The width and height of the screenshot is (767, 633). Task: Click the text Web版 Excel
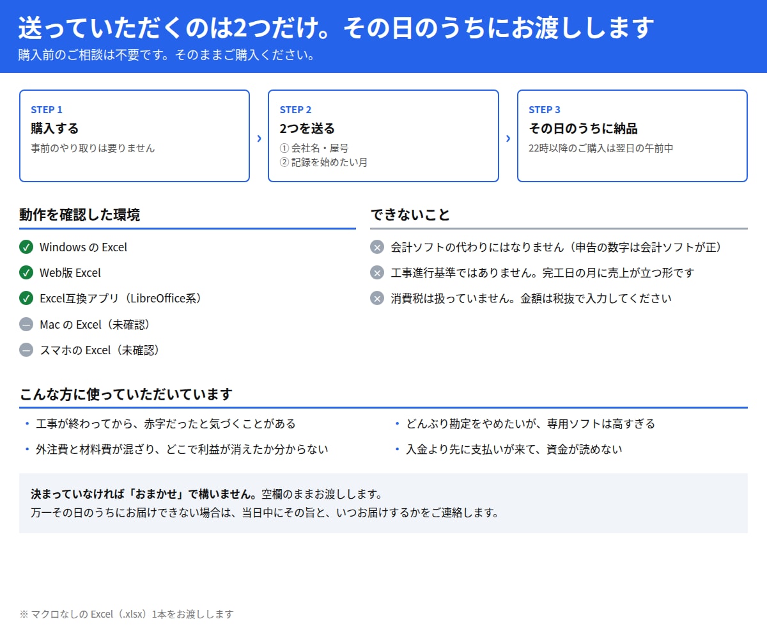pos(70,272)
